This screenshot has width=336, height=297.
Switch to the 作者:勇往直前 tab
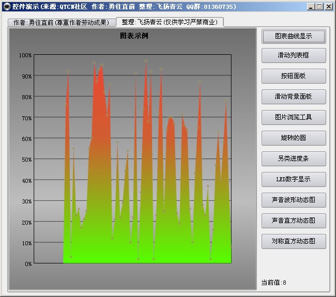pos(62,23)
